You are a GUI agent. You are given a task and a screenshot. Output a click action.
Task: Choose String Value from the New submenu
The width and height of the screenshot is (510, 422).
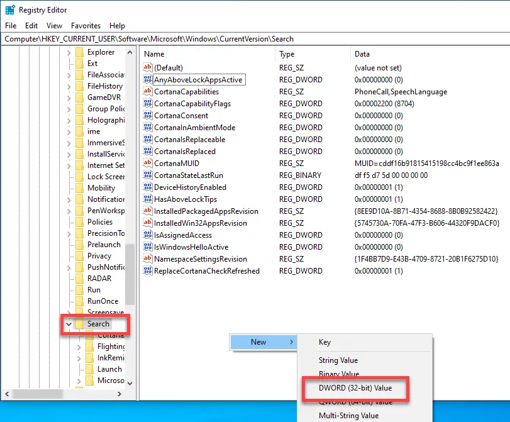pos(338,360)
